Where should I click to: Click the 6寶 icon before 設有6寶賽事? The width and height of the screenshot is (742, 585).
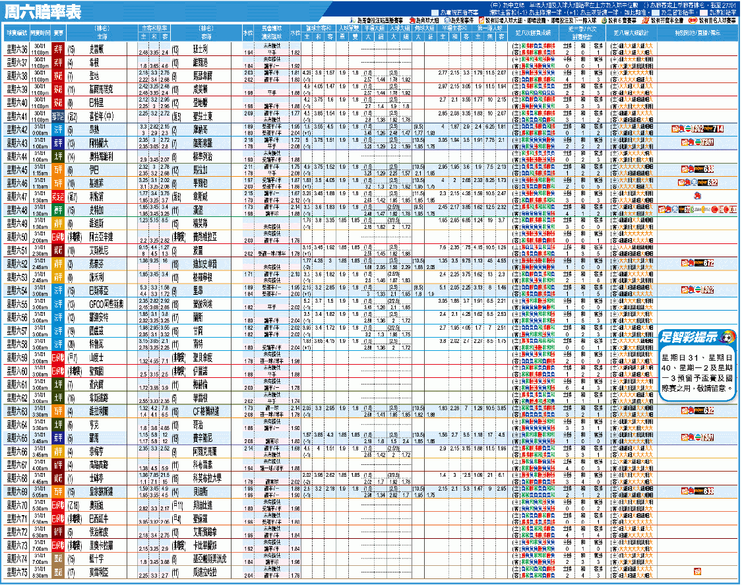[604, 20]
